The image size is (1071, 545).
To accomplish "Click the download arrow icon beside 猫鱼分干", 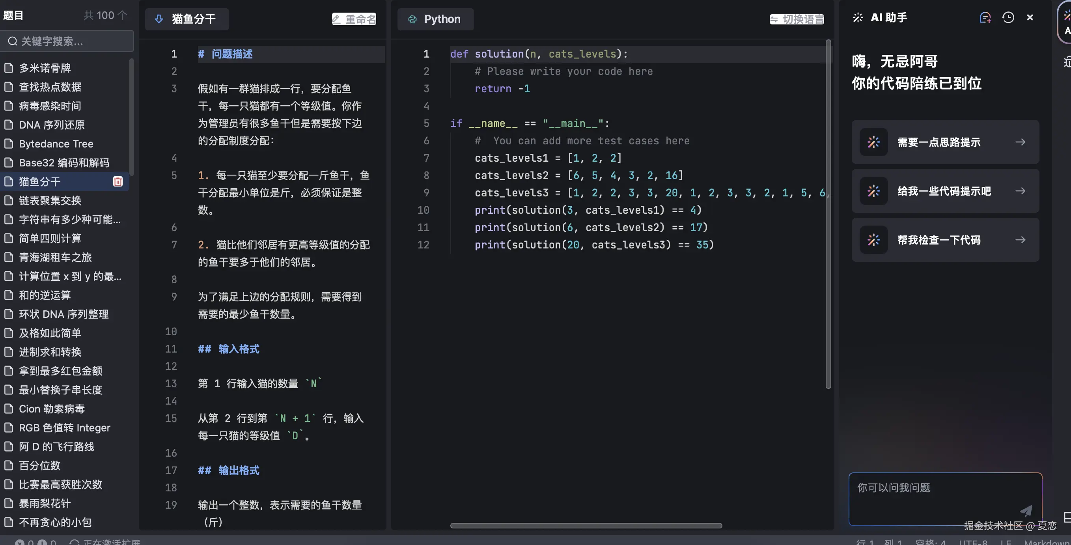I will [159, 19].
